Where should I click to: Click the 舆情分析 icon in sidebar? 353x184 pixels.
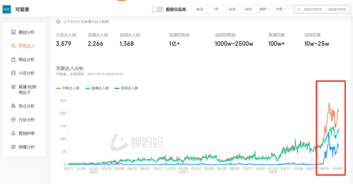[14, 147]
